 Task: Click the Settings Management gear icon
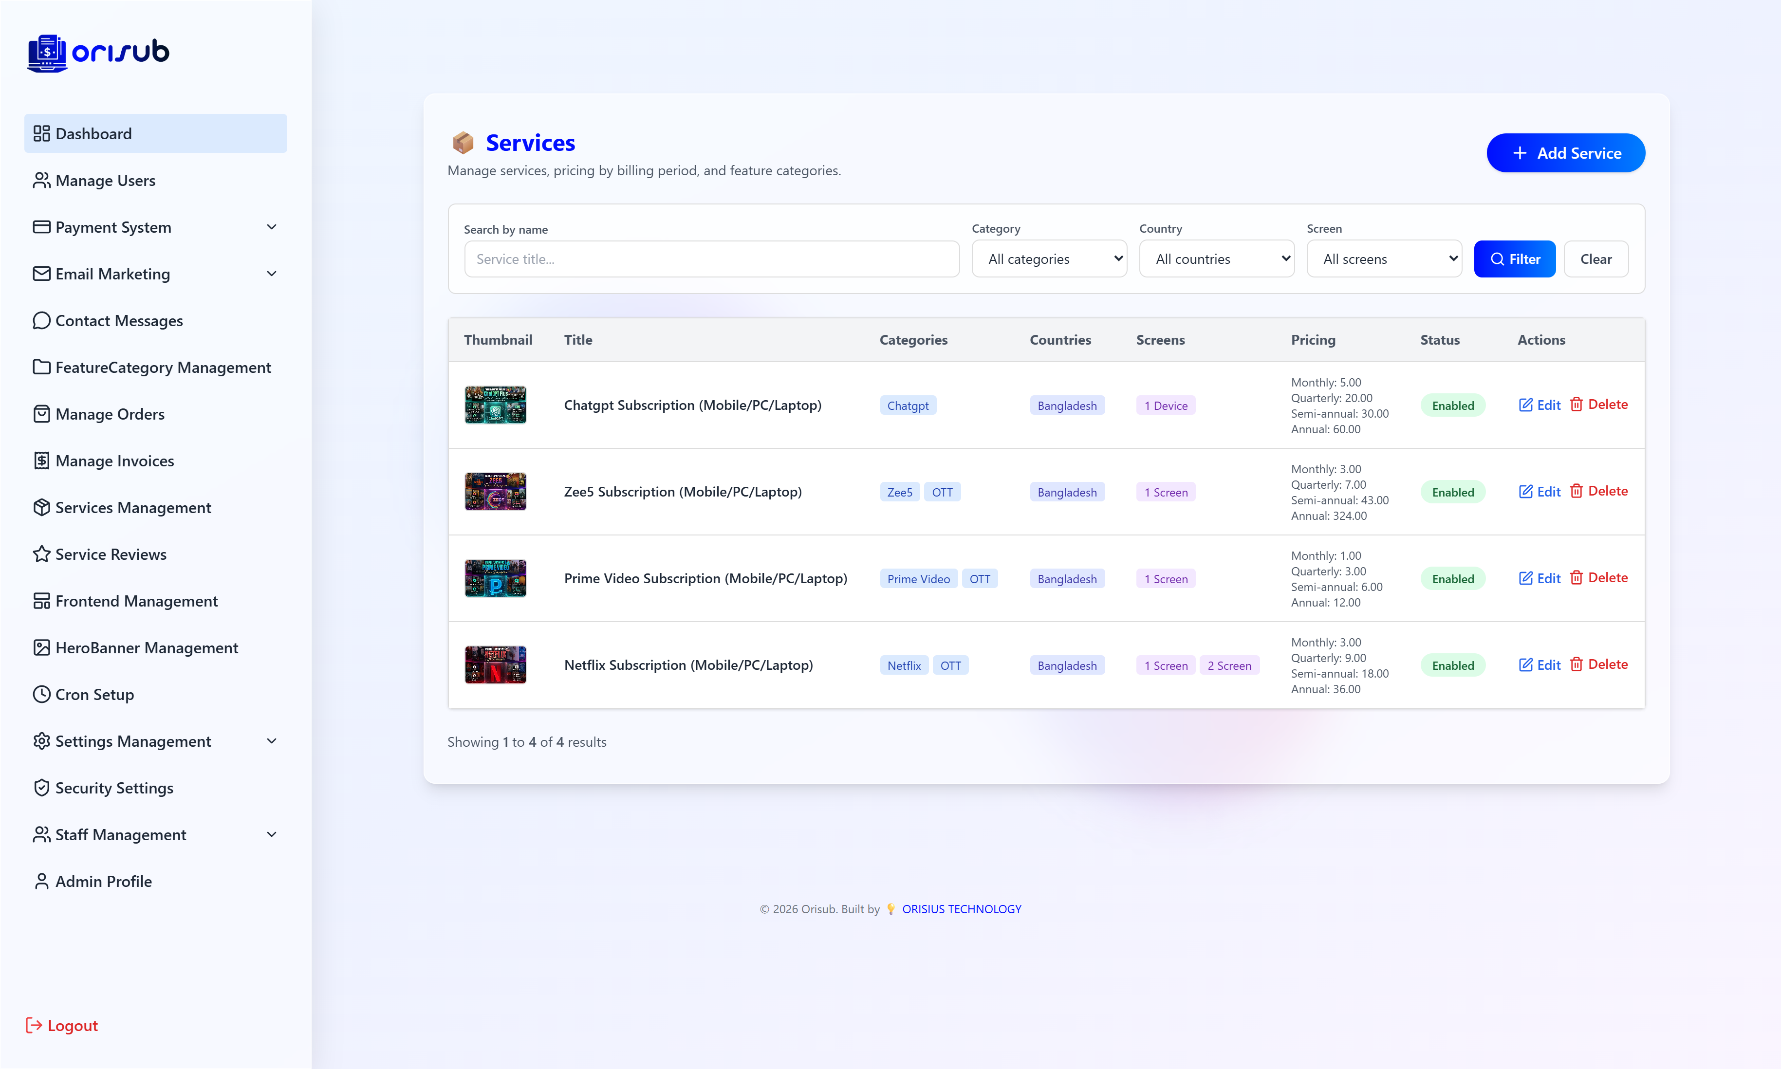(x=42, y=741)
